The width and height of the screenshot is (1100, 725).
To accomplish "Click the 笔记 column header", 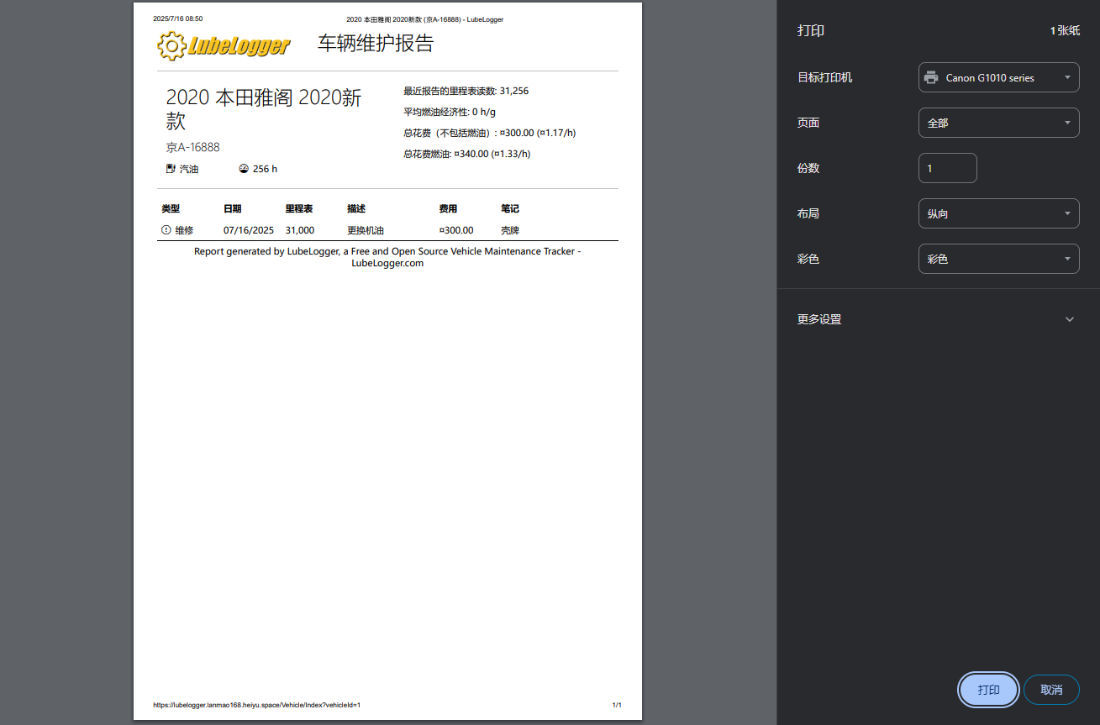I will point(510,208).
